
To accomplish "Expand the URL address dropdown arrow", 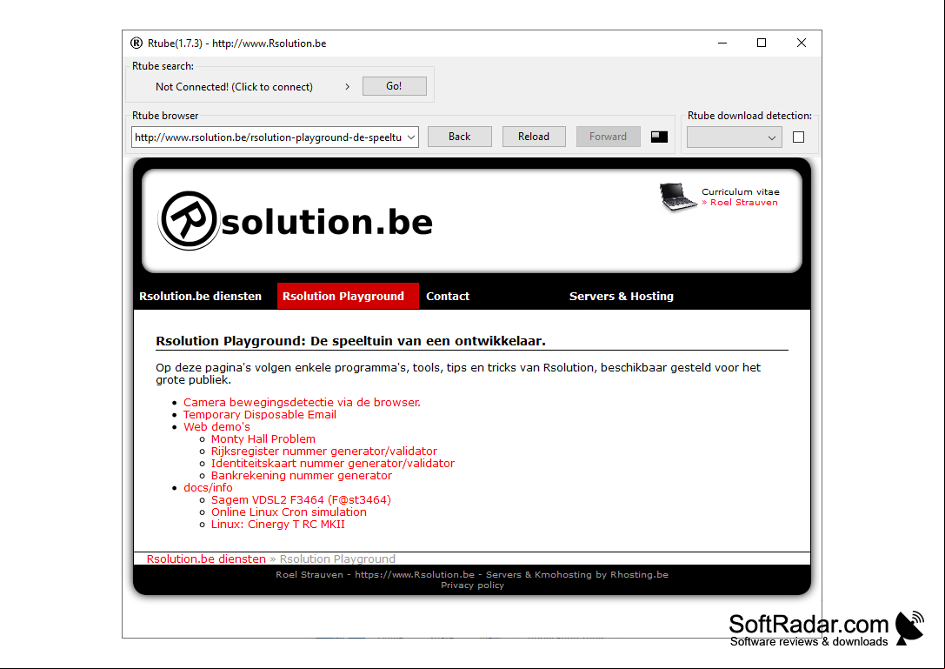I will tap(411, 137).
